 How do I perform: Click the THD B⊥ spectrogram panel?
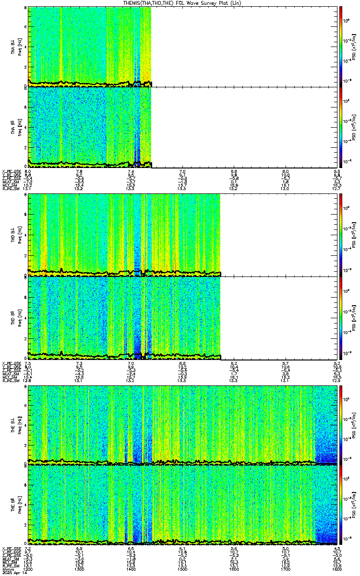(183, 235)
